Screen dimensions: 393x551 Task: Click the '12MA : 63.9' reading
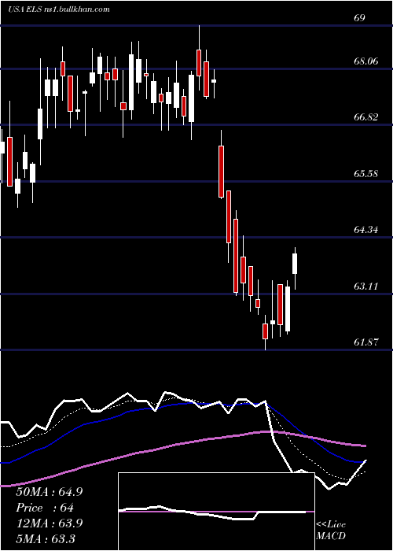tap(50, 523)
